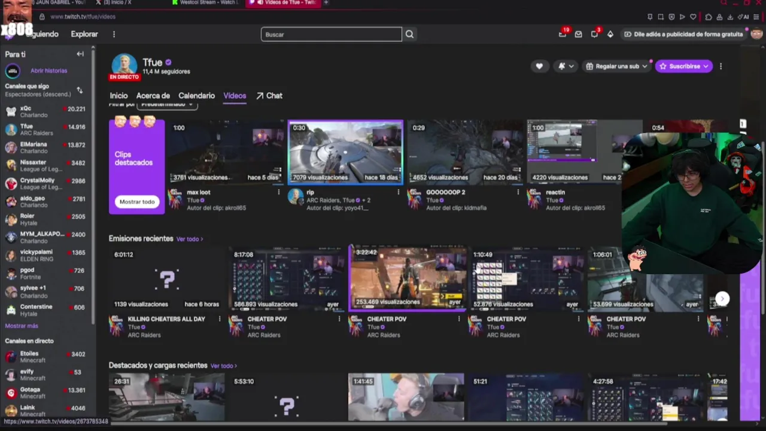Open options for rip clip
Viewport: 766px width, 431px height.
pyautogui.click(x=398, y=192)
